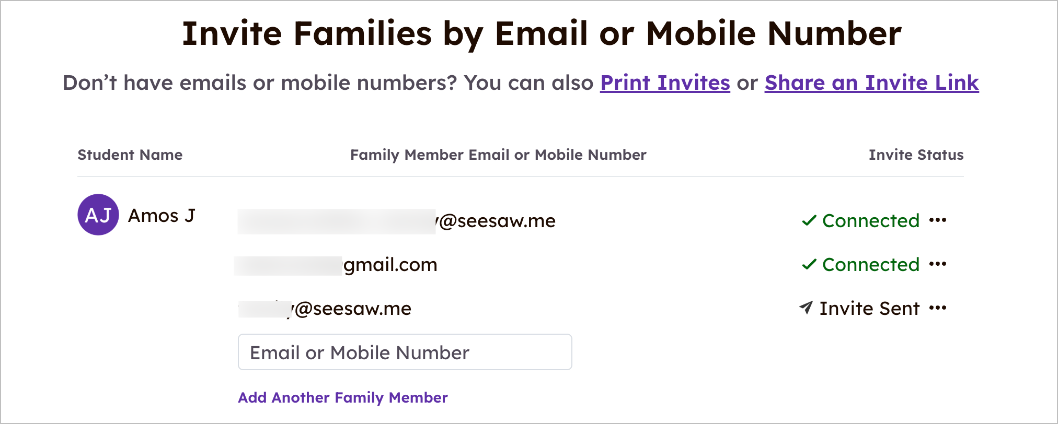Click Add Another Family Member

(x=343, y=397)
